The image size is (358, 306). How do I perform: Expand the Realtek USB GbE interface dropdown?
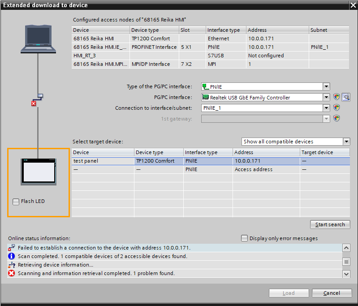(326, 97)
